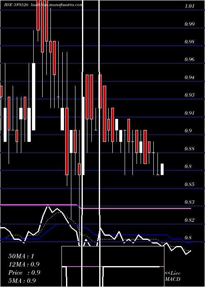205x287 pixels.
Task: Click the 0.9 price axis label
Action: [x=188, y=131]
